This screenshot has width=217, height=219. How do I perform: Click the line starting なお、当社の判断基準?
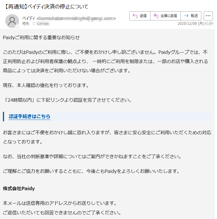point(92,156)
